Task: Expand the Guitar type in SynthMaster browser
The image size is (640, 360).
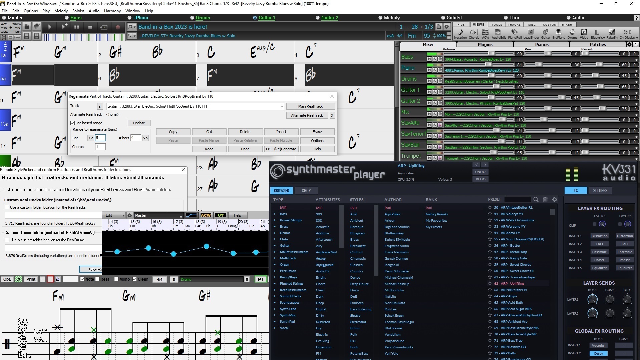Action: [x=275, y=246]
